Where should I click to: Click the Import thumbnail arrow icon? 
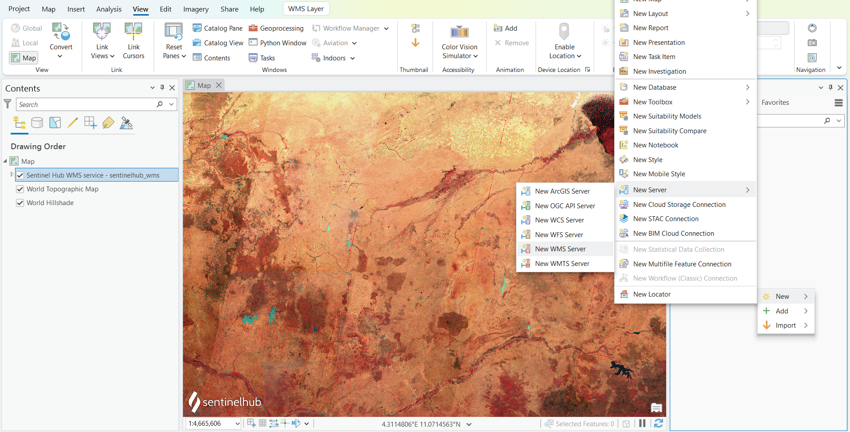(x=415, y=43)
